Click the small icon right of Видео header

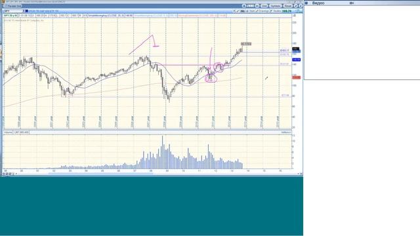[352, 3]
